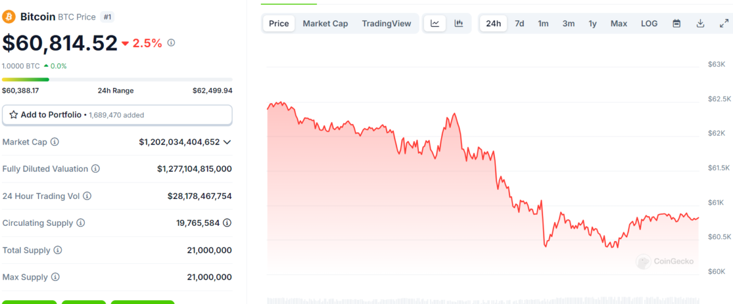Open info next to the 2.5% price change
The width and height of the screenshot is (733, 304).
pos(172,43)
